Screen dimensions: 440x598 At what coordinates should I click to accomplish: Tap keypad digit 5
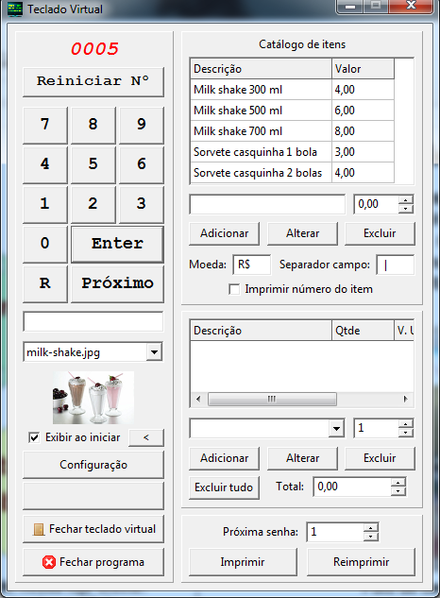pyautogui.click(x=93, y=164)
